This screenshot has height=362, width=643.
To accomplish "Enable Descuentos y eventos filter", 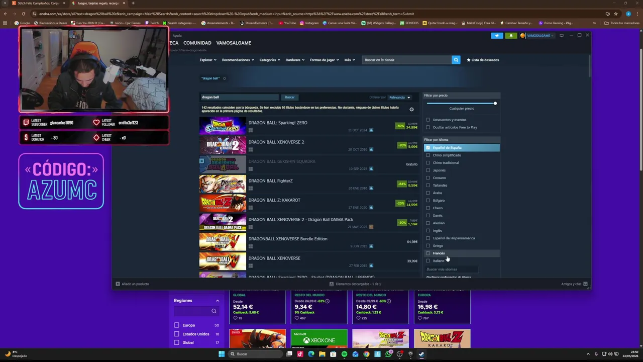I will tap(428, 120).
